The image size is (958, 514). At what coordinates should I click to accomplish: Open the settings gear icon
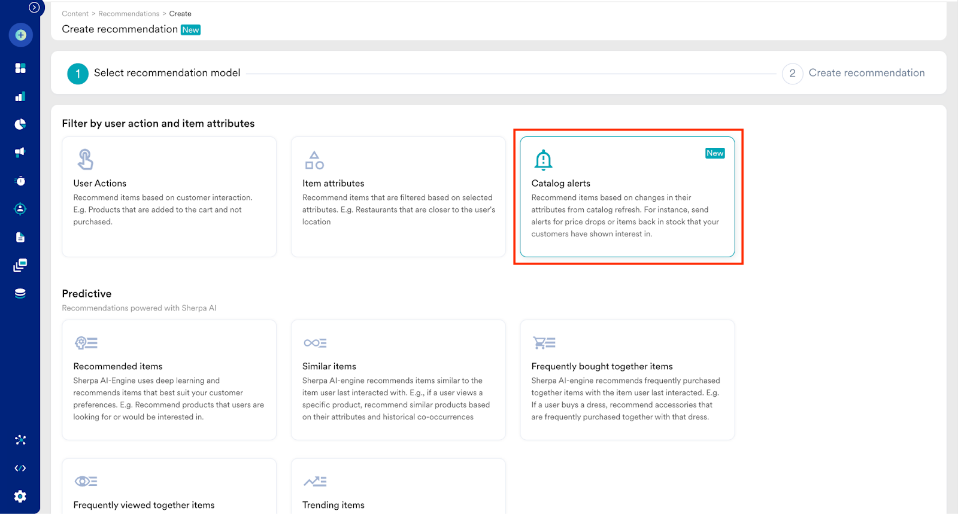click(x=20, y=496)
